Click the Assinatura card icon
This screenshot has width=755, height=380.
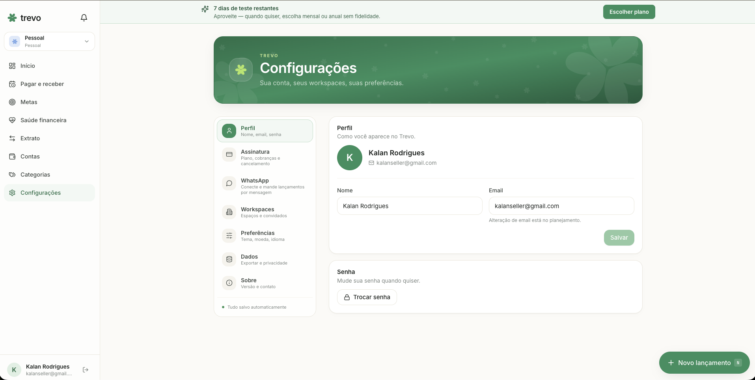(x=229, y=155)
